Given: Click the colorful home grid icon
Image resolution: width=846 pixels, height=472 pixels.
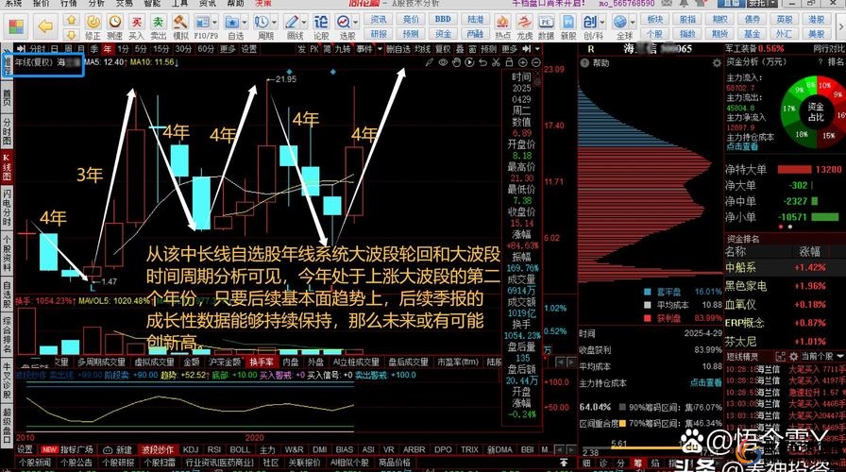Looking at the screenshot, I should (x=16, y=26).
